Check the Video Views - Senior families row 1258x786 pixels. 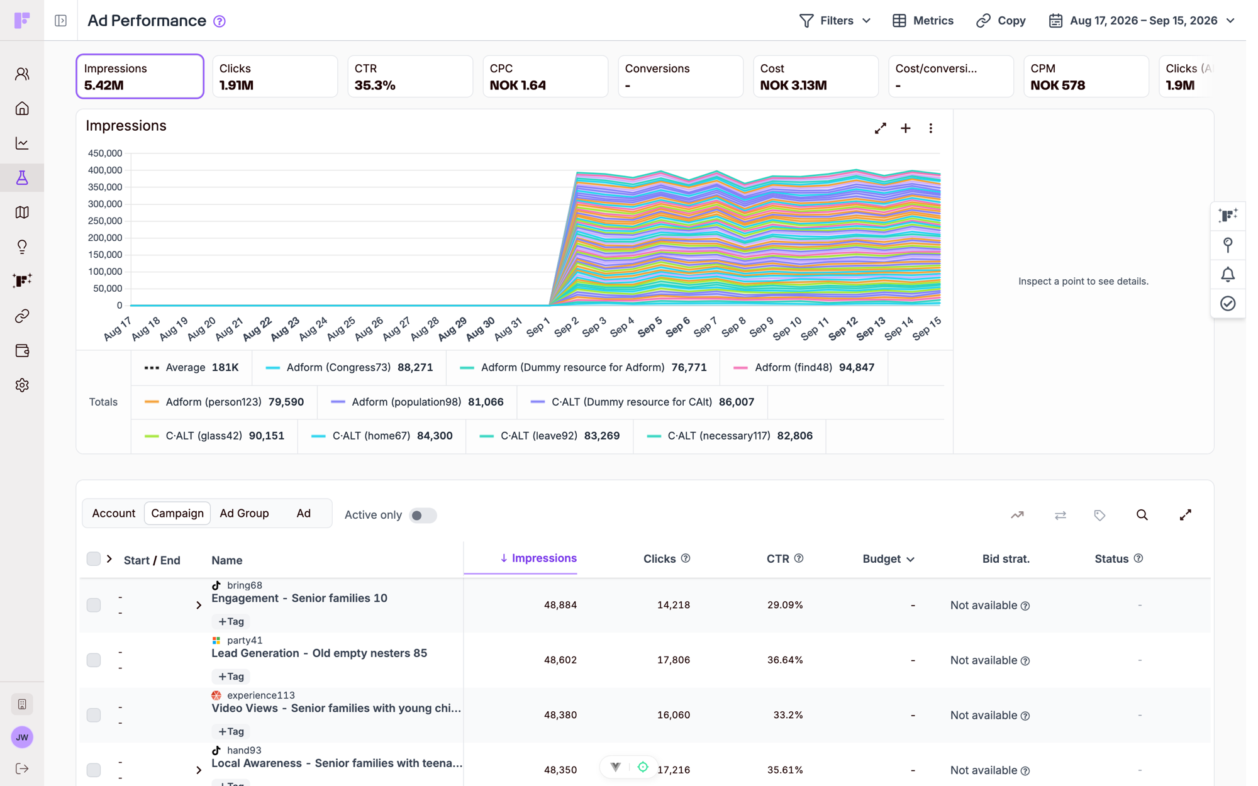click(x=94, y=715)
